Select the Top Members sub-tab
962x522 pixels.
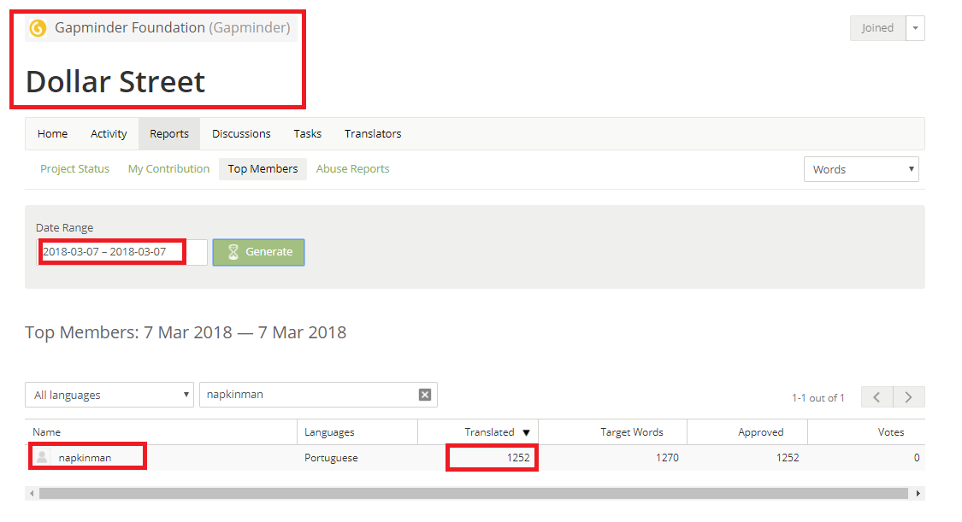click(x=263, y=168)
